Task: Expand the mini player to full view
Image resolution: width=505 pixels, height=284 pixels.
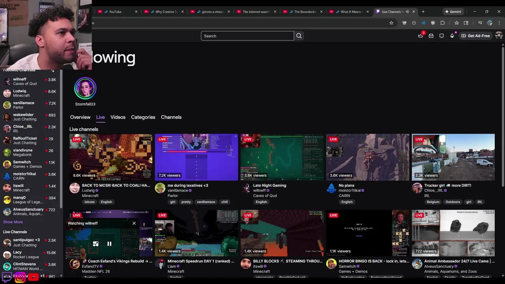Action: (x=95, y=244)
